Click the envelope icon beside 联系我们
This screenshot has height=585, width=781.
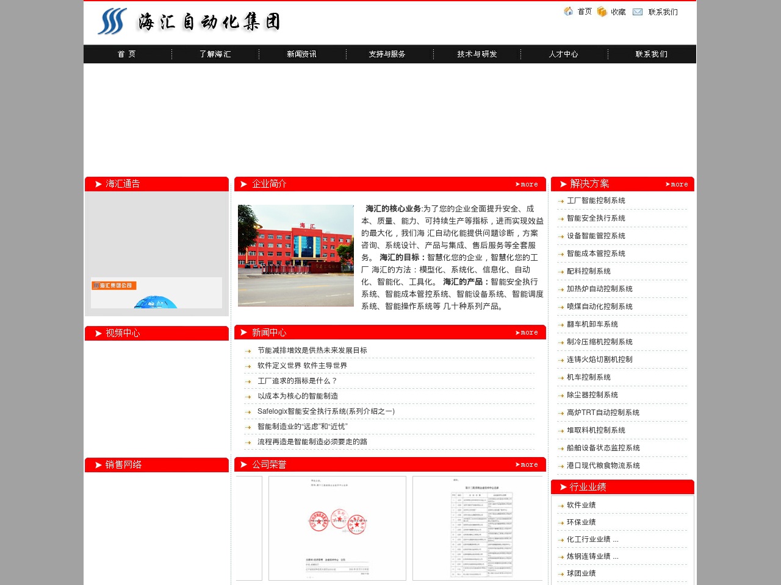(x=638, y=12)
